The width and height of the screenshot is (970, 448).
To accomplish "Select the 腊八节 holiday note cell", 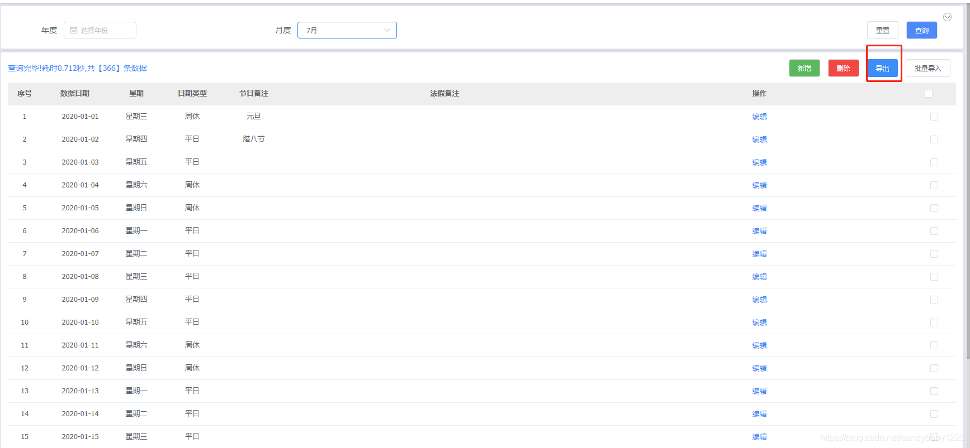I will click(x=254, y=139).
